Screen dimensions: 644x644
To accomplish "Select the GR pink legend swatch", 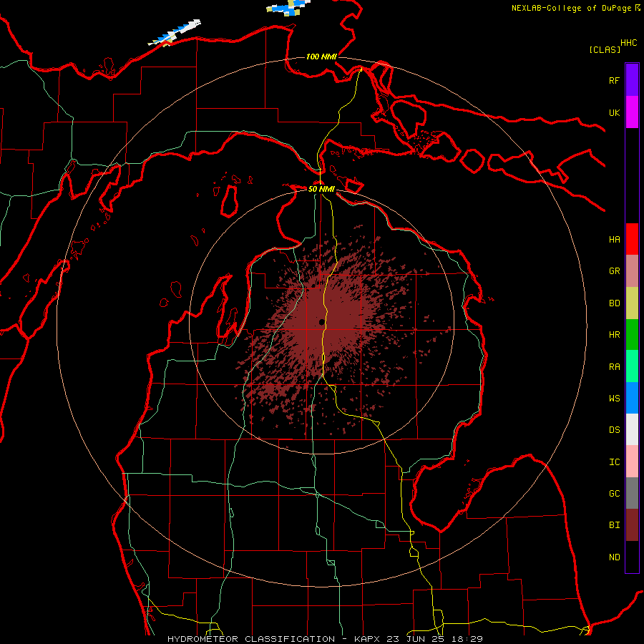I will (x=632, y=271).
